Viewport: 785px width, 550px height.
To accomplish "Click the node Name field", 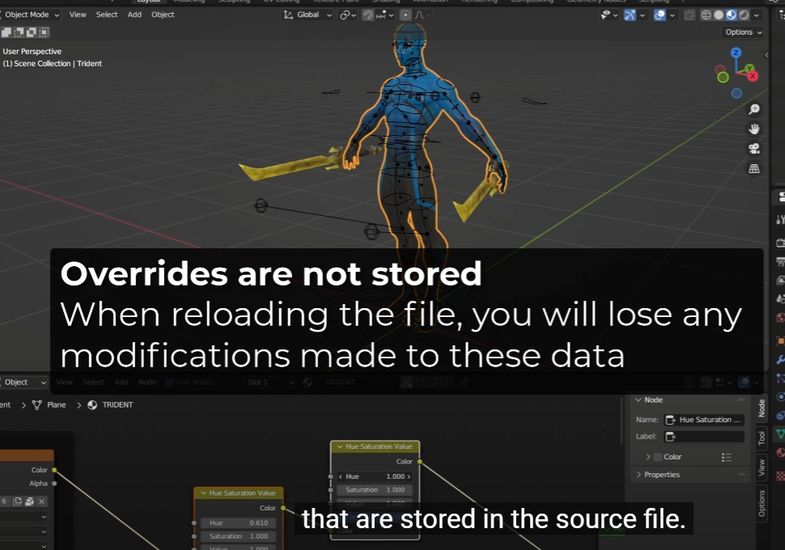I will coord(704,420).
